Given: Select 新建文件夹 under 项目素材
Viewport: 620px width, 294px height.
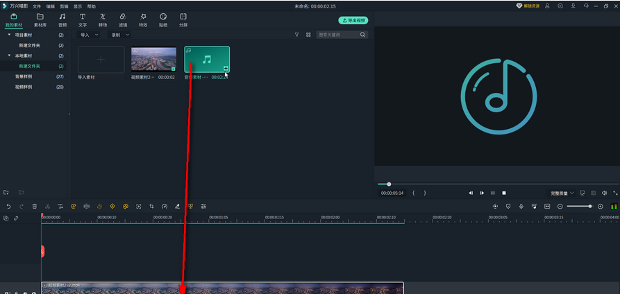Looking at the screenshot, I should 29,46.
